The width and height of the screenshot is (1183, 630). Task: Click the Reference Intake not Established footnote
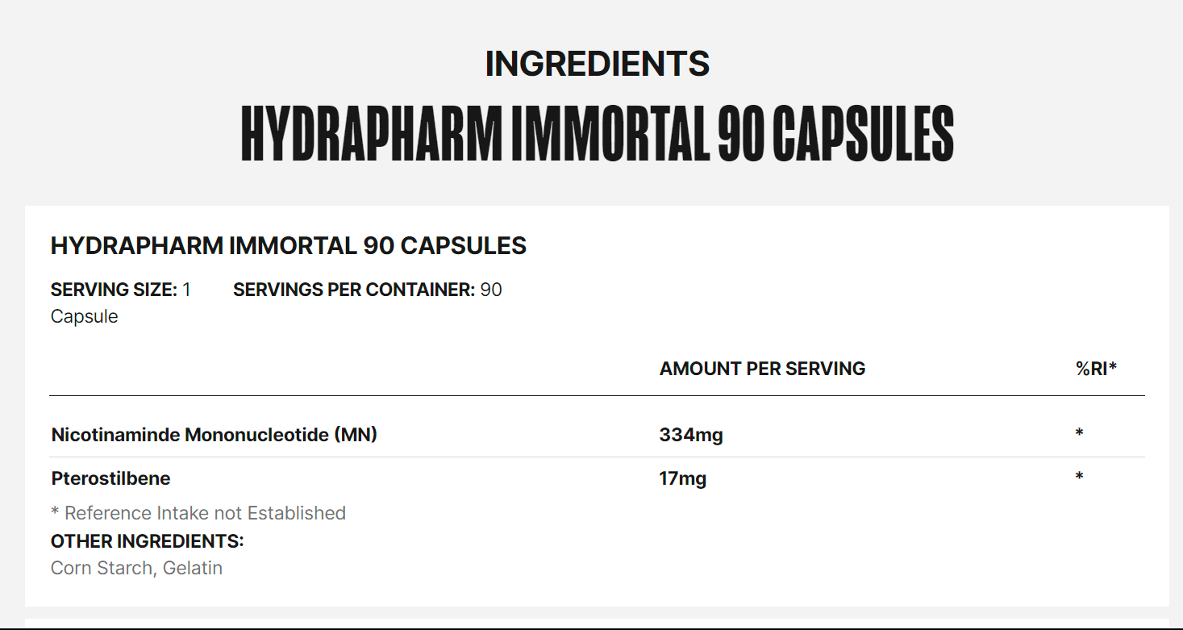click(x=198, y=513)
